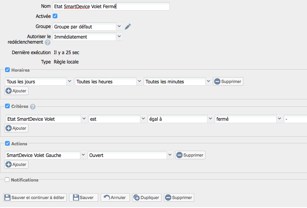The width and height of the screenshot is (307, 208).
Task: Enable the Notifications checkbox
Action: [x=7, y=180]
